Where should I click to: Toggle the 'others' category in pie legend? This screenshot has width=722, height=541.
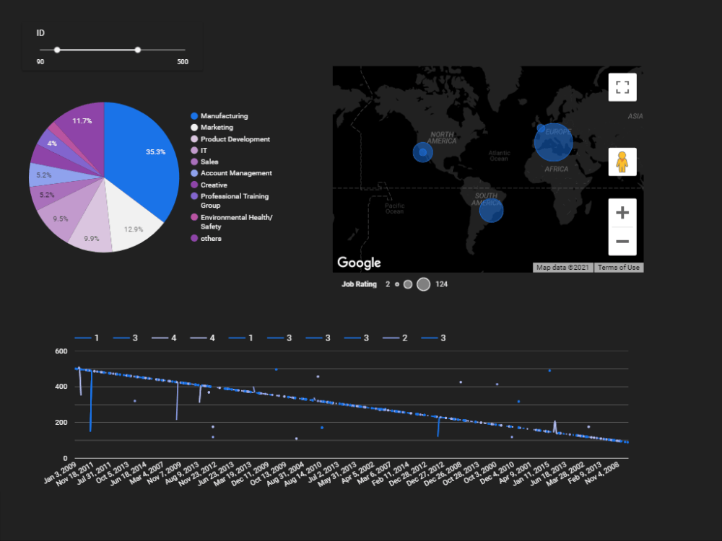point(209,237)
